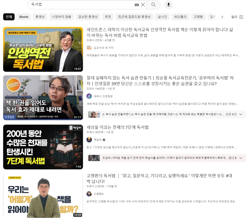Open 김교수의 세 가지 channel avatar
This screenshot has height=218, width=251.
coord(89,48)
